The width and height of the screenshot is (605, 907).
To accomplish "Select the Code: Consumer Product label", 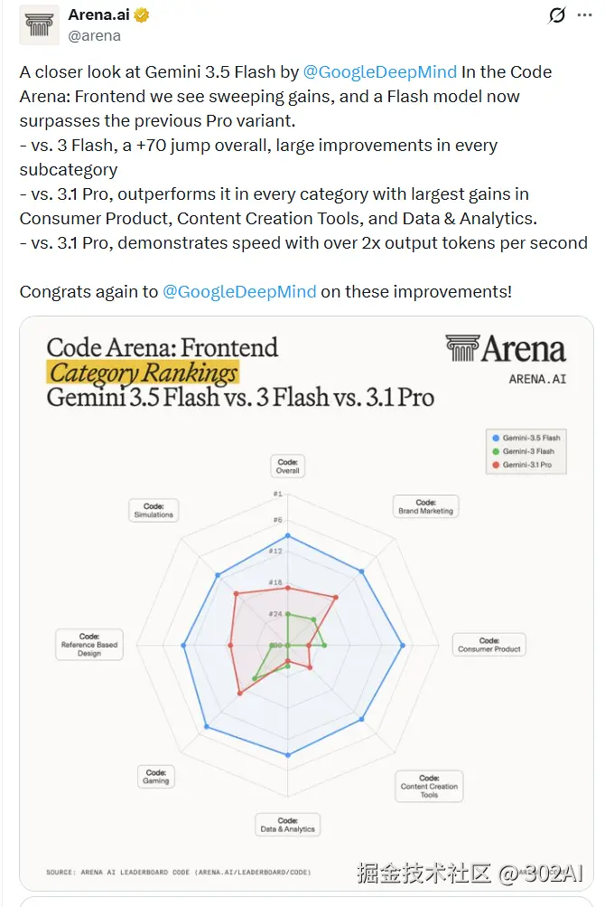I will tap(489, 645).
